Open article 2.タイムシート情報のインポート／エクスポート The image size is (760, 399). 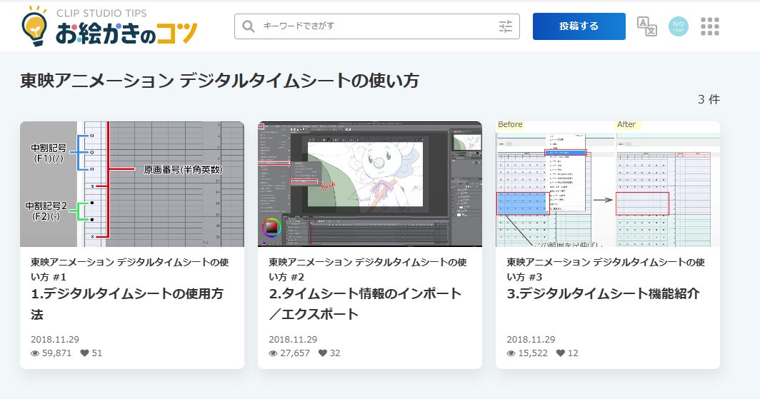(365, 303)
